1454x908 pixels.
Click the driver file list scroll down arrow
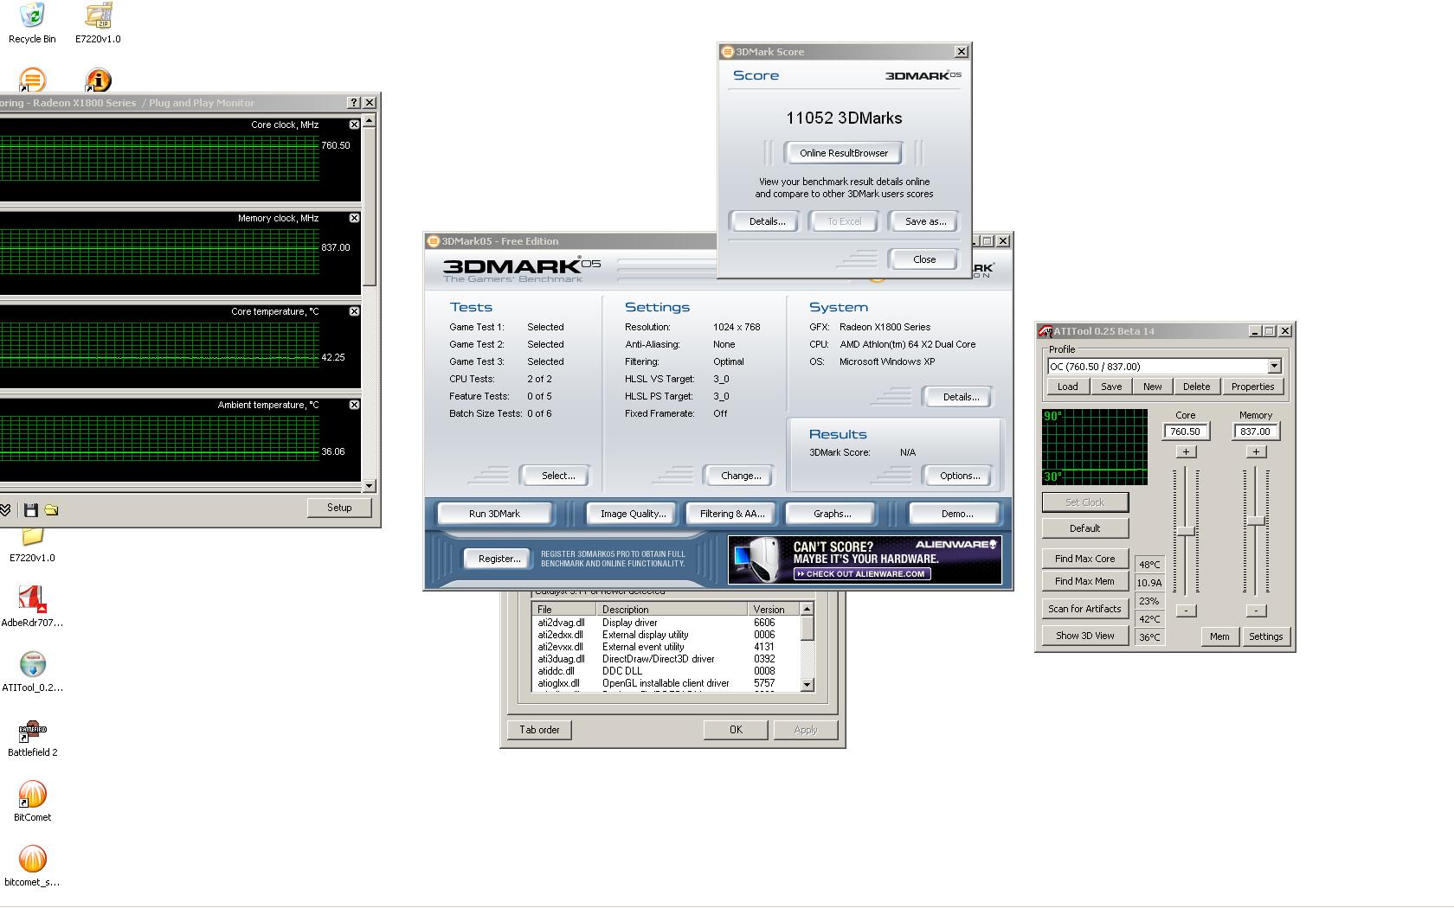click(x=807, y=685)
